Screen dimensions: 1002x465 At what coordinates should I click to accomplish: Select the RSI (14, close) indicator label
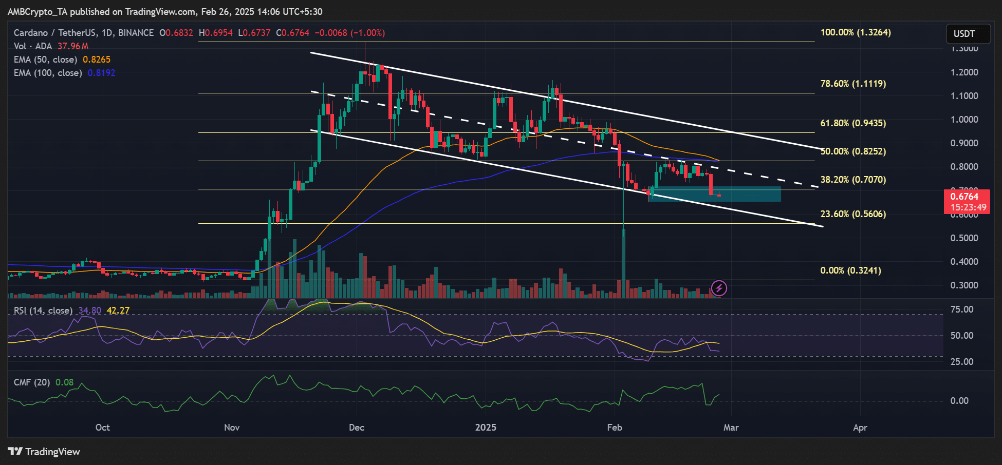tap(43, 311)
